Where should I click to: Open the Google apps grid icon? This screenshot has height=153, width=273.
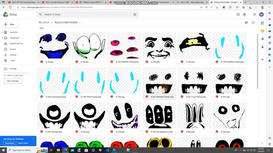click(255, 14)
